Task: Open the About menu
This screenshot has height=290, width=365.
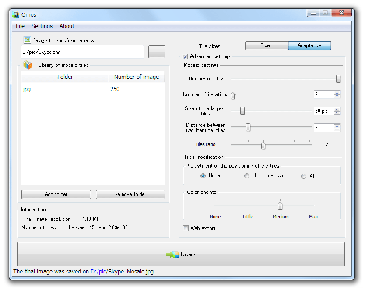Action: coord(67,26)
